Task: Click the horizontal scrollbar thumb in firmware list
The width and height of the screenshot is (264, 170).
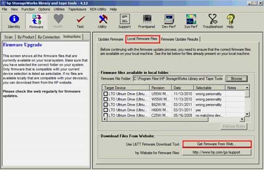Action: pos(157,119)
